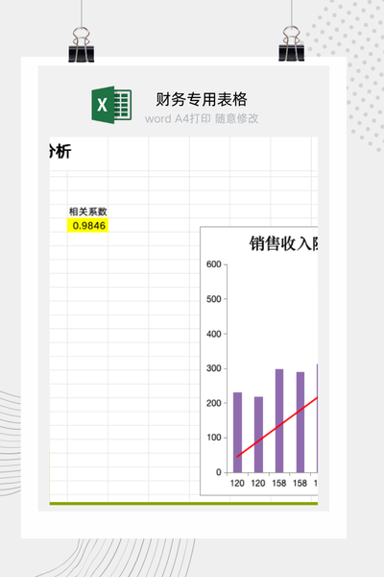Click the partial 分析 sheet title
The width and height of the screenshot is (384, 577).
click(x=60, y=151)
